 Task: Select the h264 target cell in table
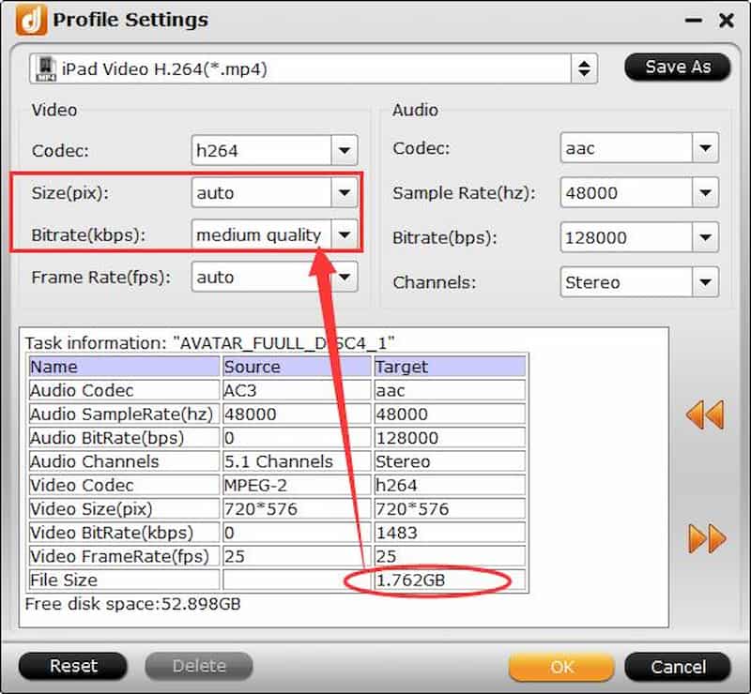coord(450,485)
